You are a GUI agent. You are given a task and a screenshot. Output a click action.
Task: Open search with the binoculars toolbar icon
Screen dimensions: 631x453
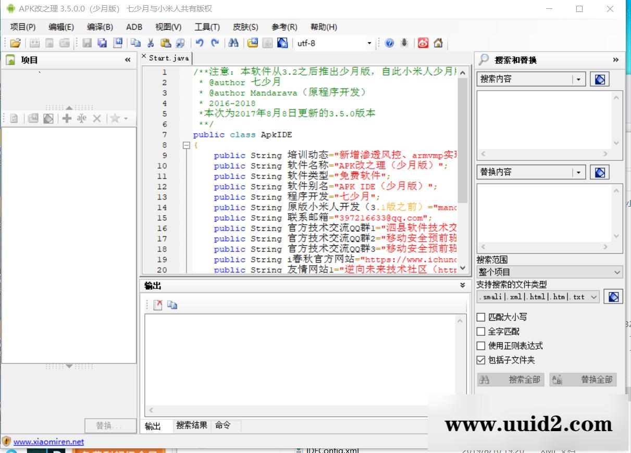tap(233, 43)
